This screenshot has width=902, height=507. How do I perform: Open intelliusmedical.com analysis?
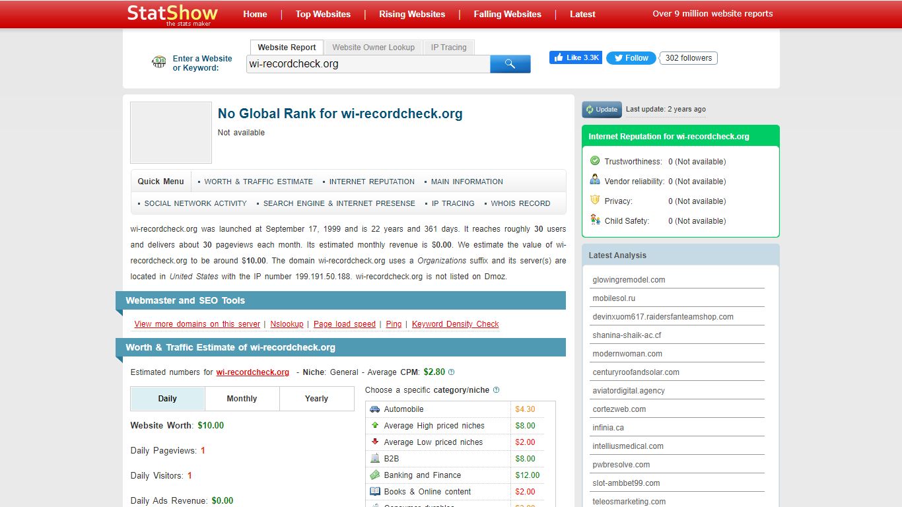628,446
